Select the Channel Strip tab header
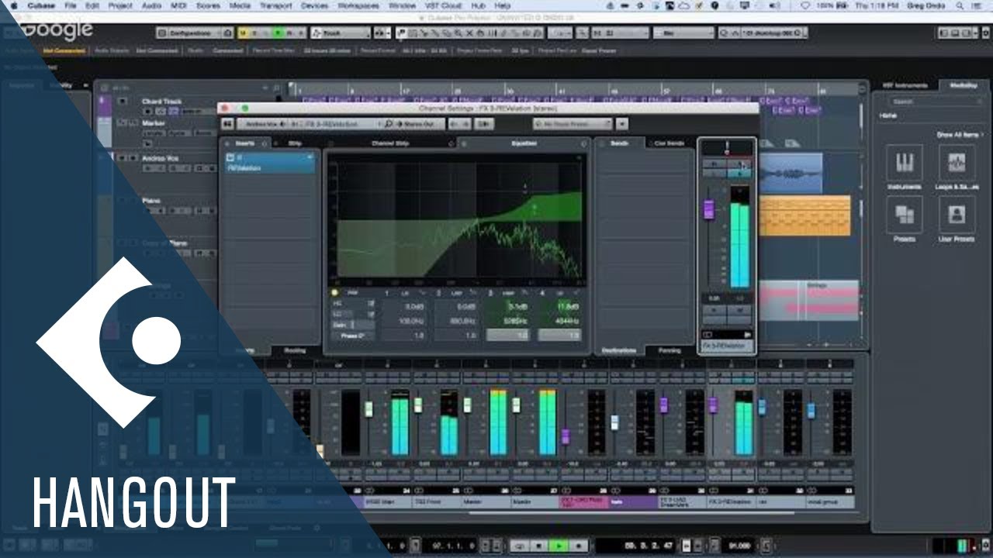Image resolution: width=993 pixels, height=558 pixels. (x=389, y=143)
